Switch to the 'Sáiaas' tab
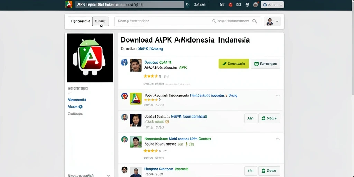This screenshot has width=354, height=177. pos(101,21)
